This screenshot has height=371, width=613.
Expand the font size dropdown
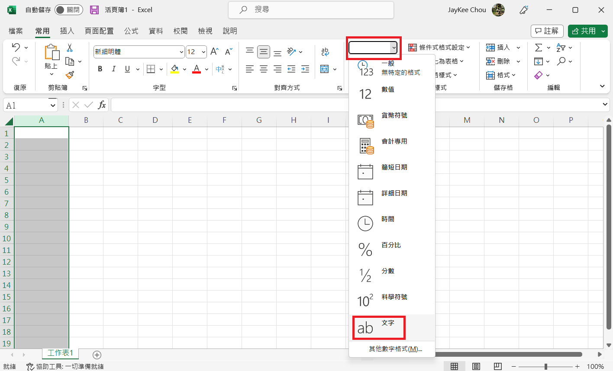[203, 52]
